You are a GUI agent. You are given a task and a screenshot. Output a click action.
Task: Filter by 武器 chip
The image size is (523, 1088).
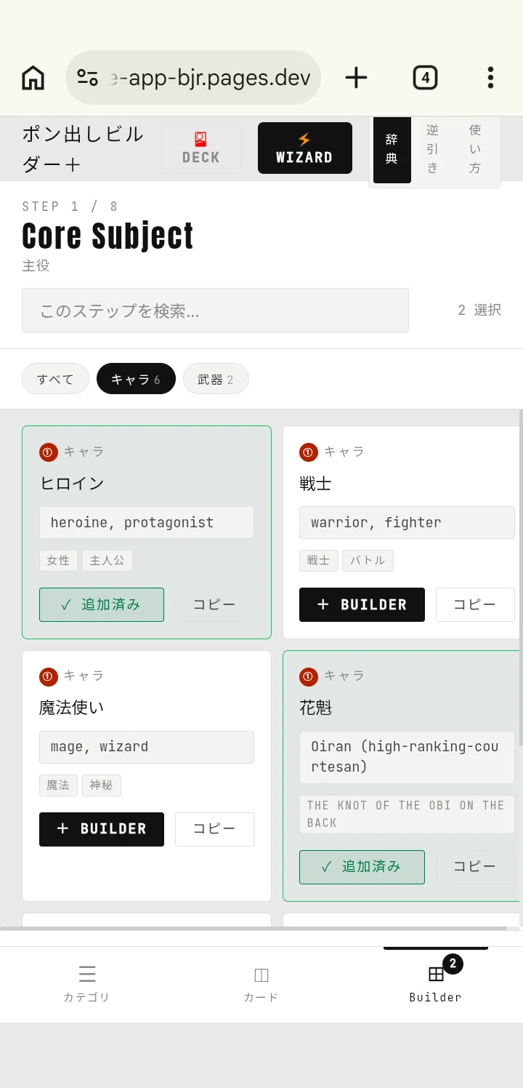[216, 379]
